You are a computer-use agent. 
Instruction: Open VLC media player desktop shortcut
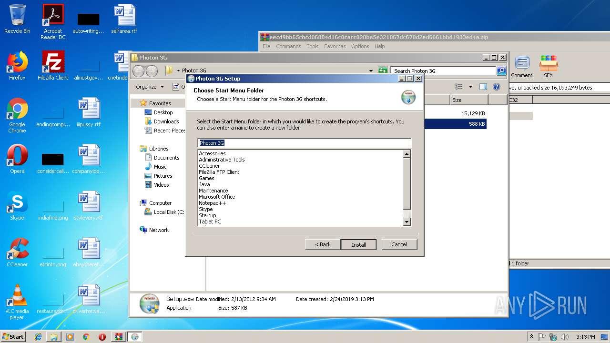point(17,302)
